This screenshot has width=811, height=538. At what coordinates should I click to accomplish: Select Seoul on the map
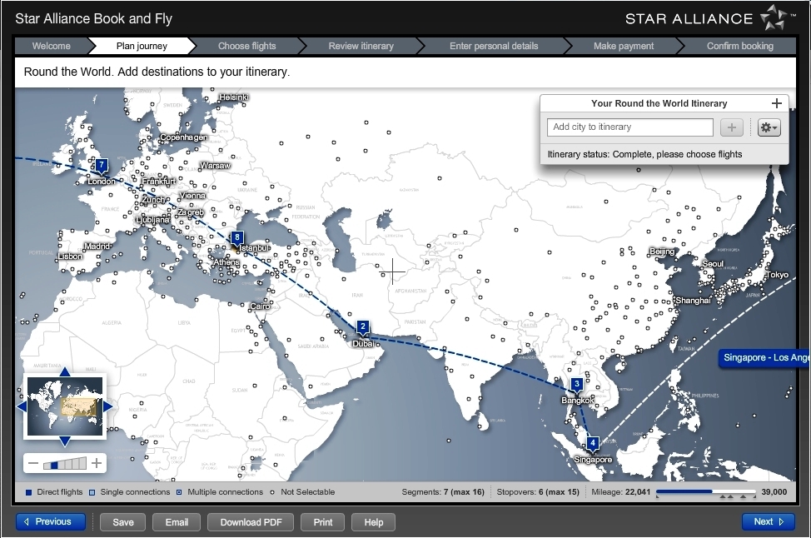pos(713,264)
